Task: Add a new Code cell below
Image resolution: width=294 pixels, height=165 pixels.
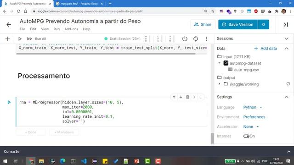Action: [x=31, y=132]
